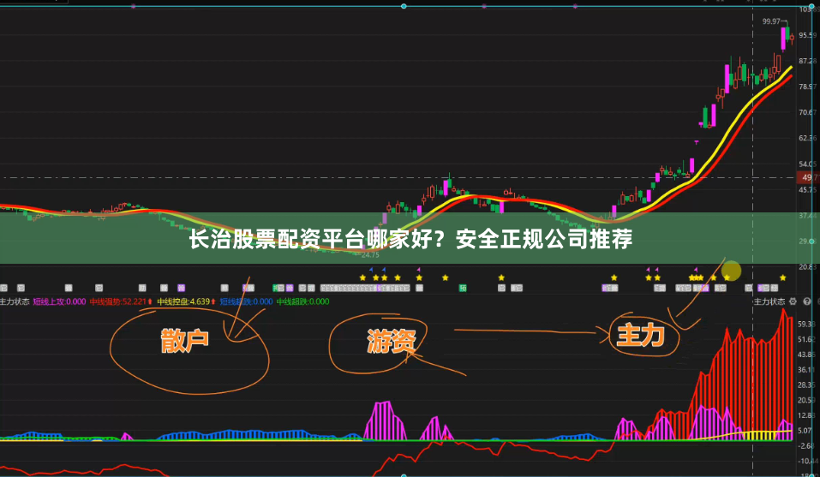Open the 主力状态 indicator settings gear
The width and height of the screenshot is (820, 477).
tap(793, 301)
